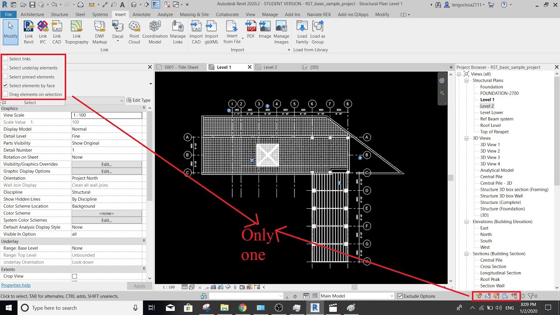This screenshot has height=315, width=560.
Task: Click the Load Family icon
Action: [x=302, y=32]
